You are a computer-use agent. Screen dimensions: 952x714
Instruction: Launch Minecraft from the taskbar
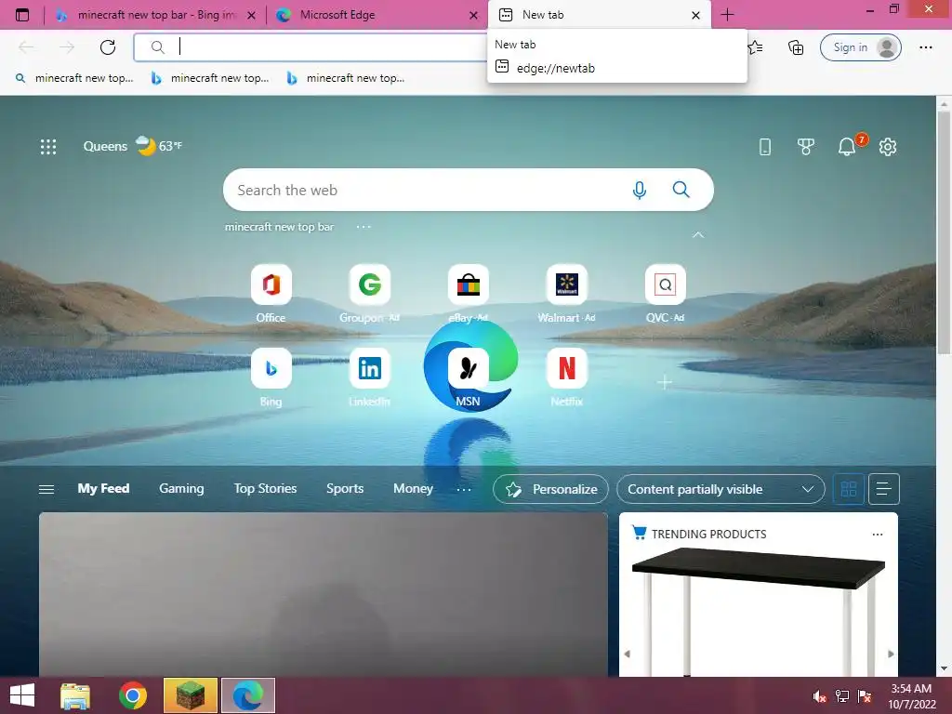(x=190, y=695)
